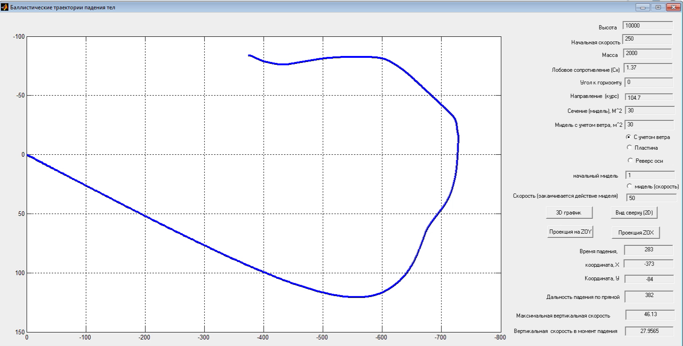Viewport: 683px width, 346px height.
Task: Click the 'координата, X' value -373
Action: (x=648, y=263)
